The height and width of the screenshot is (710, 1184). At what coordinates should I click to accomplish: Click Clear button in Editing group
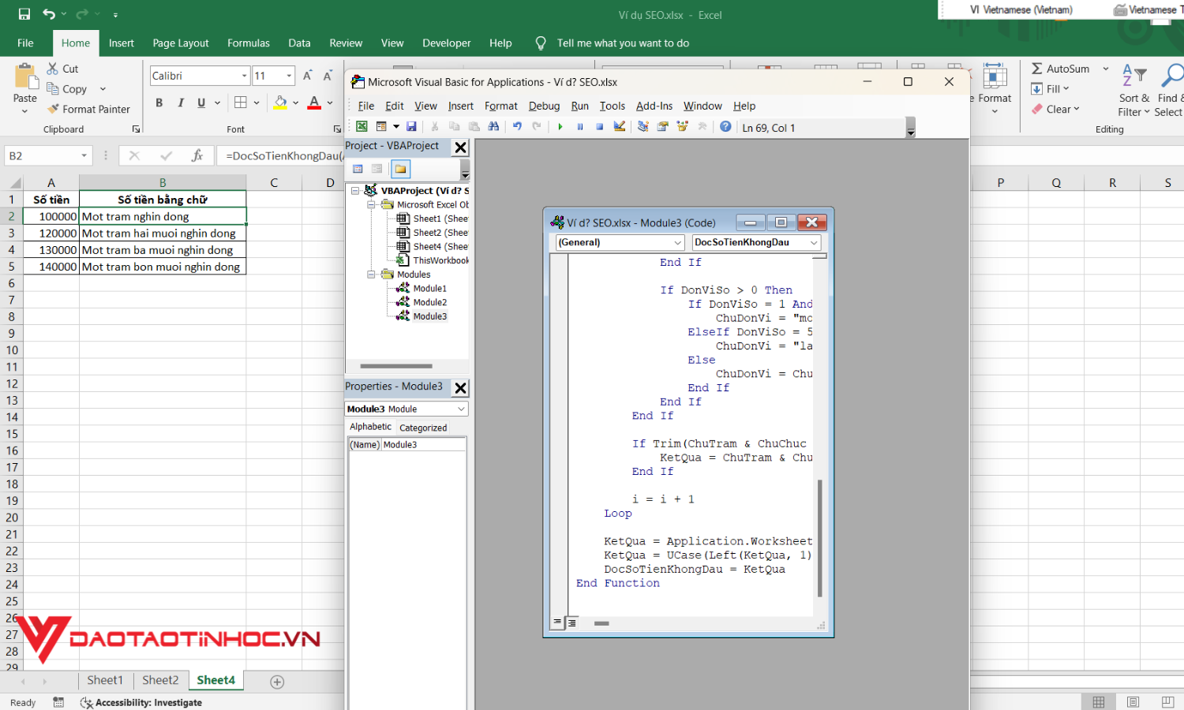[x=1056, y=109]
